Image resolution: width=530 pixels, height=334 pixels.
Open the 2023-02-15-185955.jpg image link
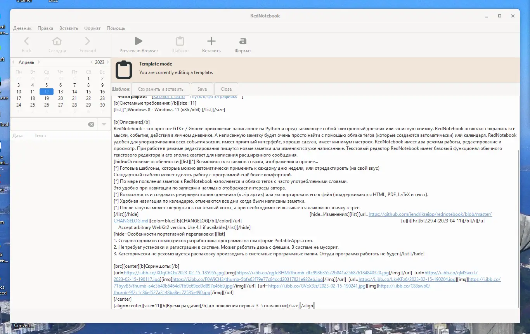[174, 273]
